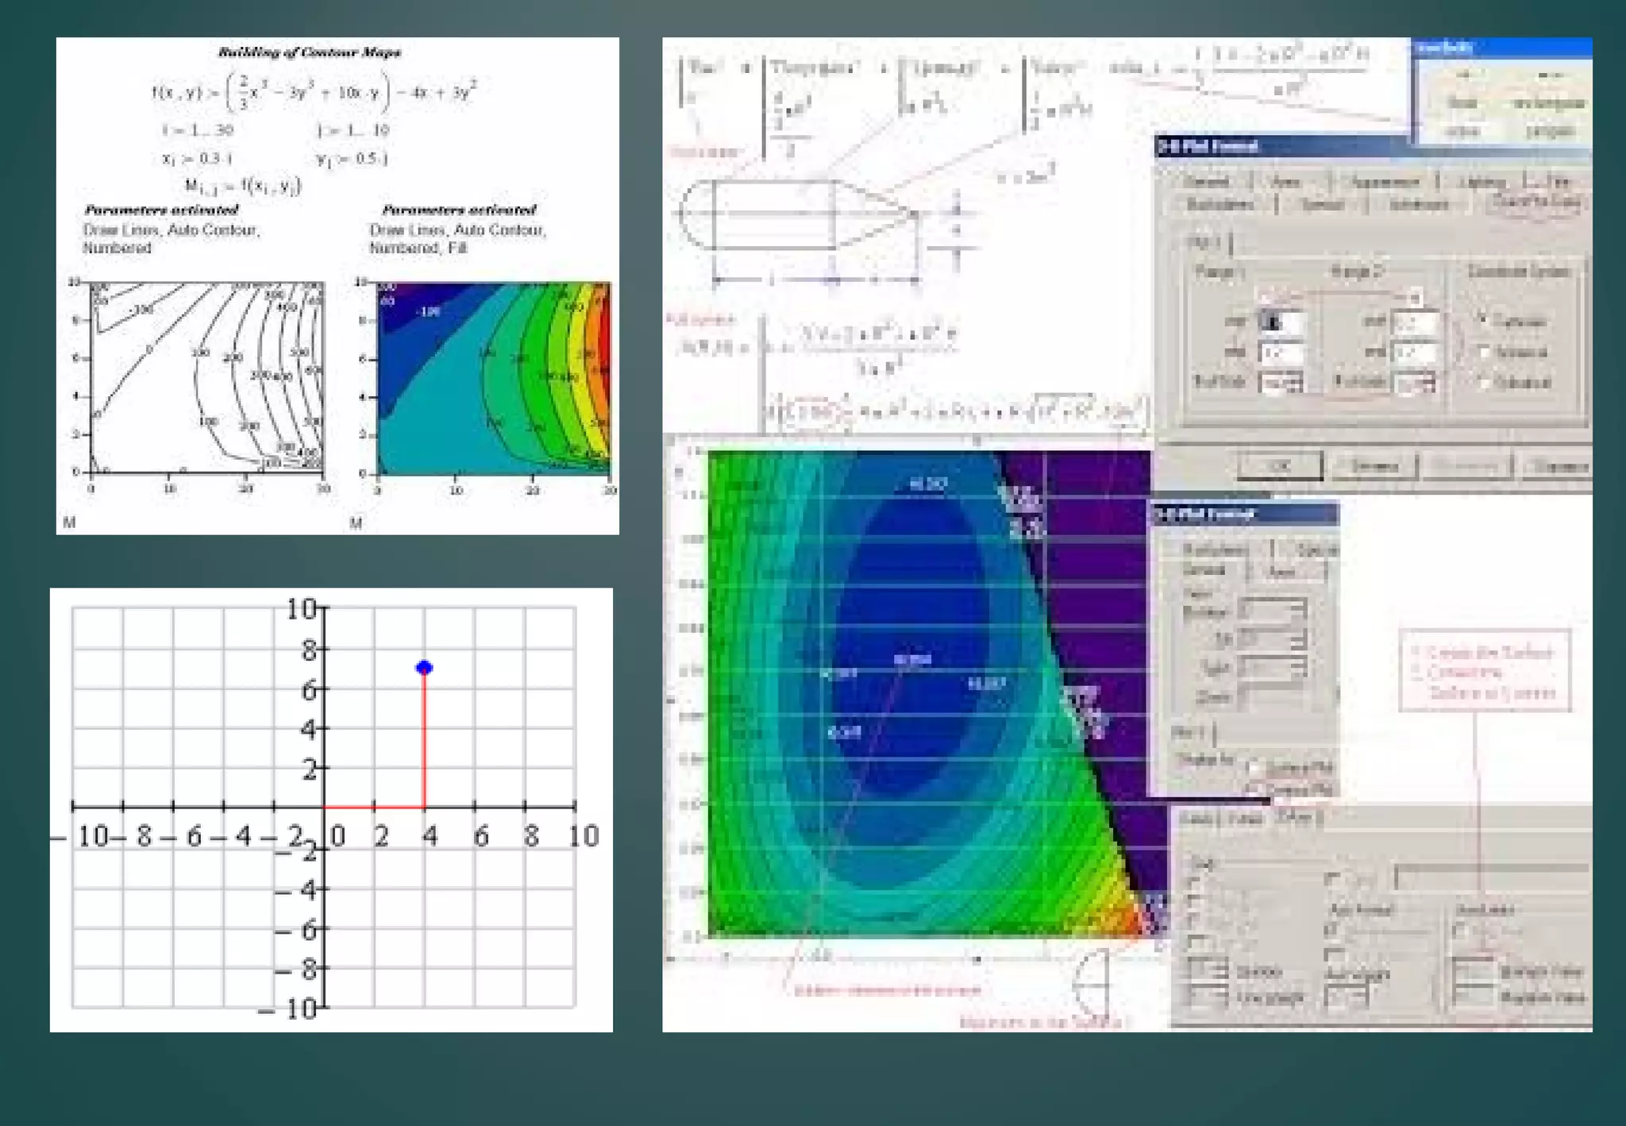Select the Spherical coordinate system option

click(1483, 351)
